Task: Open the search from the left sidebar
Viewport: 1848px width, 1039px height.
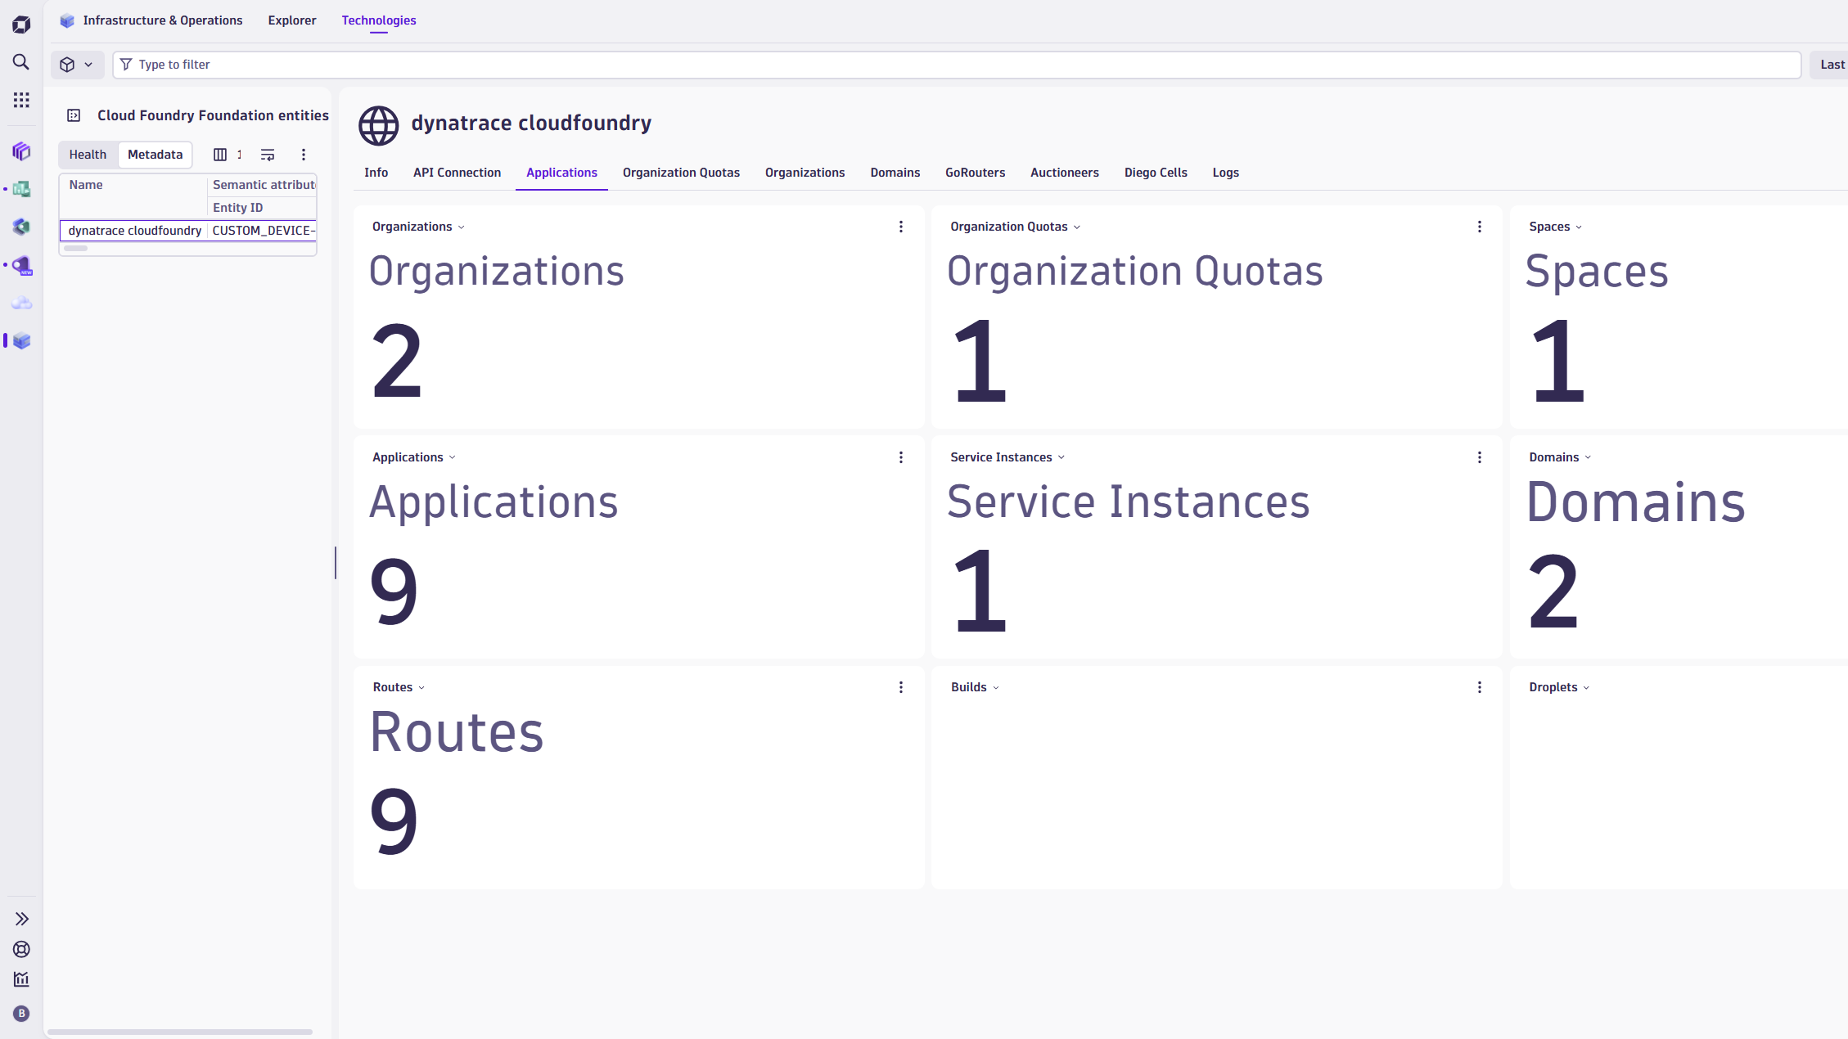Action: tap(20, 62)
